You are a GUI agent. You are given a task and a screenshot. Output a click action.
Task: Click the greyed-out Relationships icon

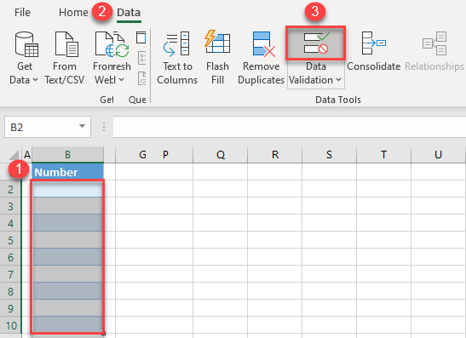point(434,43)
